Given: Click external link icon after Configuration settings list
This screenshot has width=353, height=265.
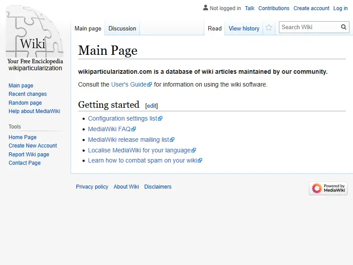Looking at the screenshot, I should tap(160, 118).
